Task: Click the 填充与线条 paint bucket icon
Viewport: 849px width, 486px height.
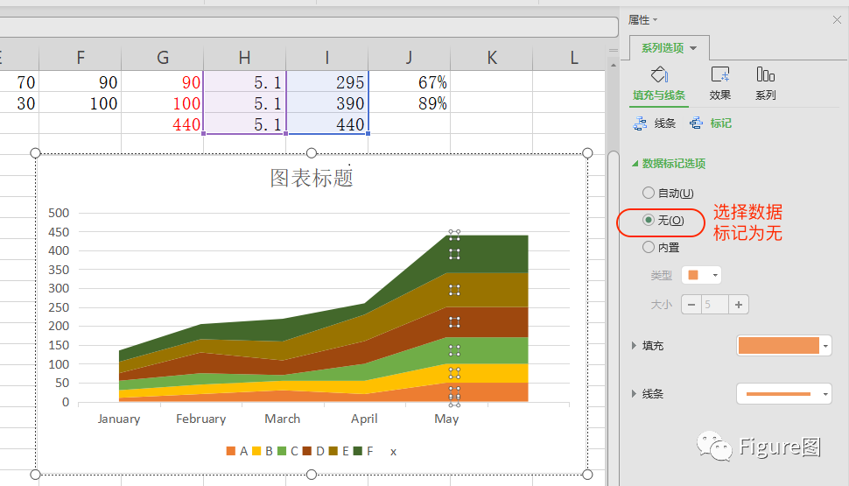Action: 659,74
